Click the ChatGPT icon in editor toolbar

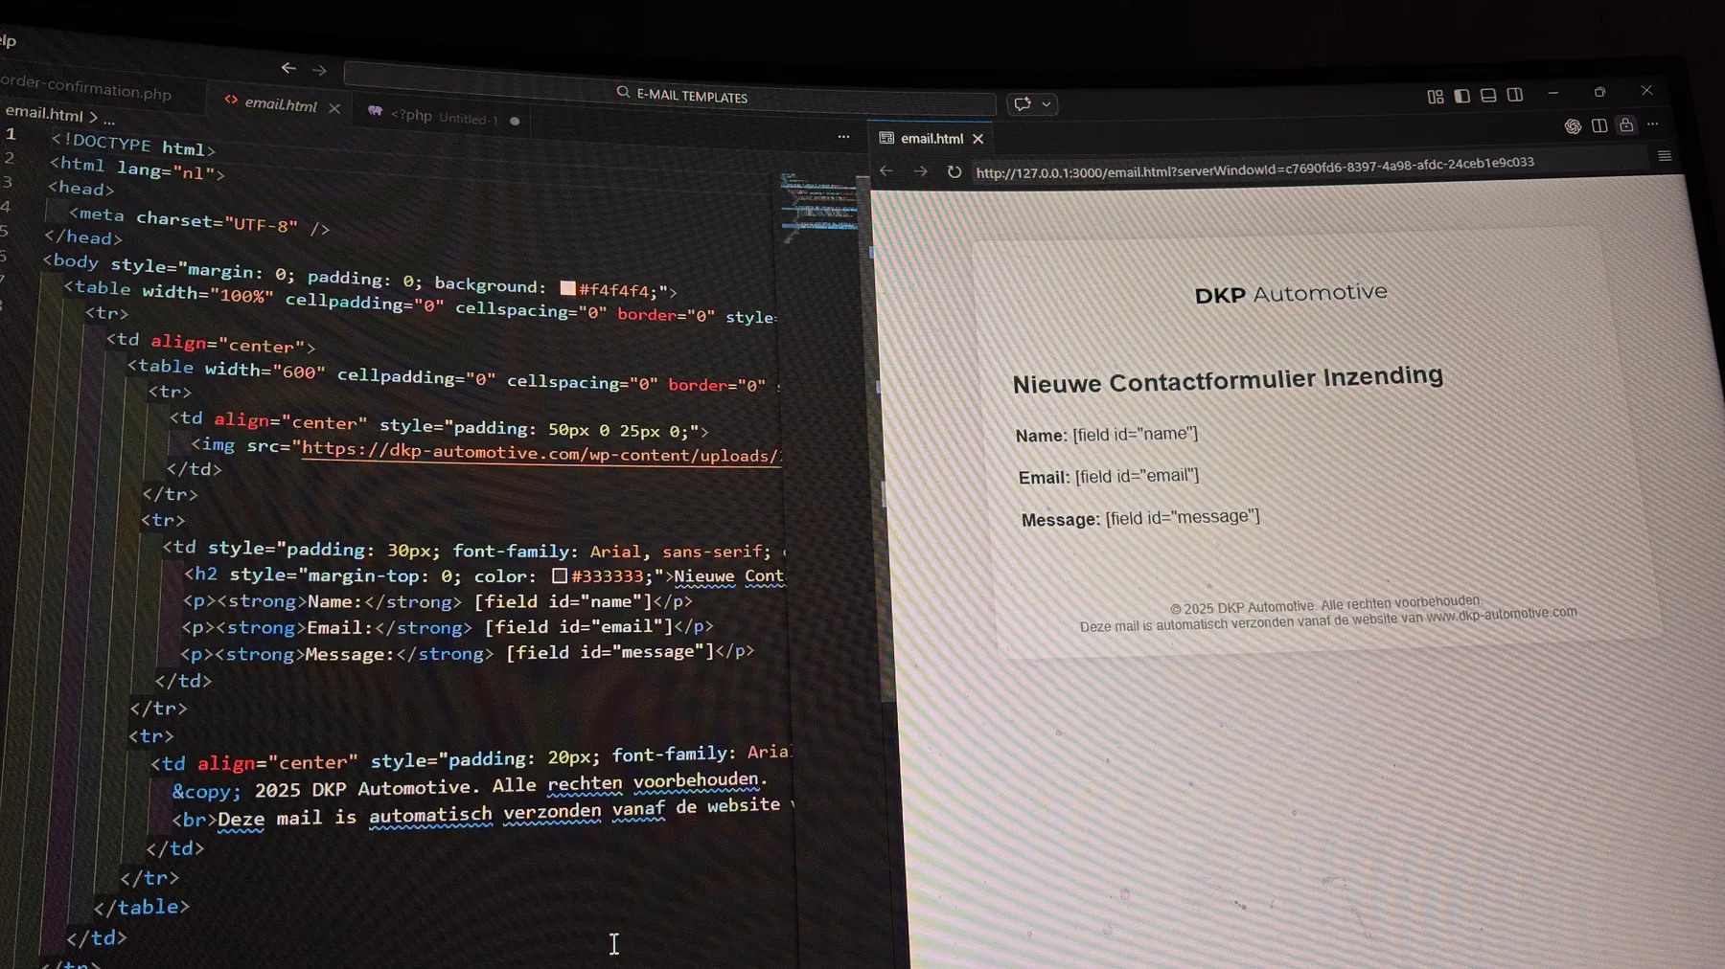tap(1573, 126)
